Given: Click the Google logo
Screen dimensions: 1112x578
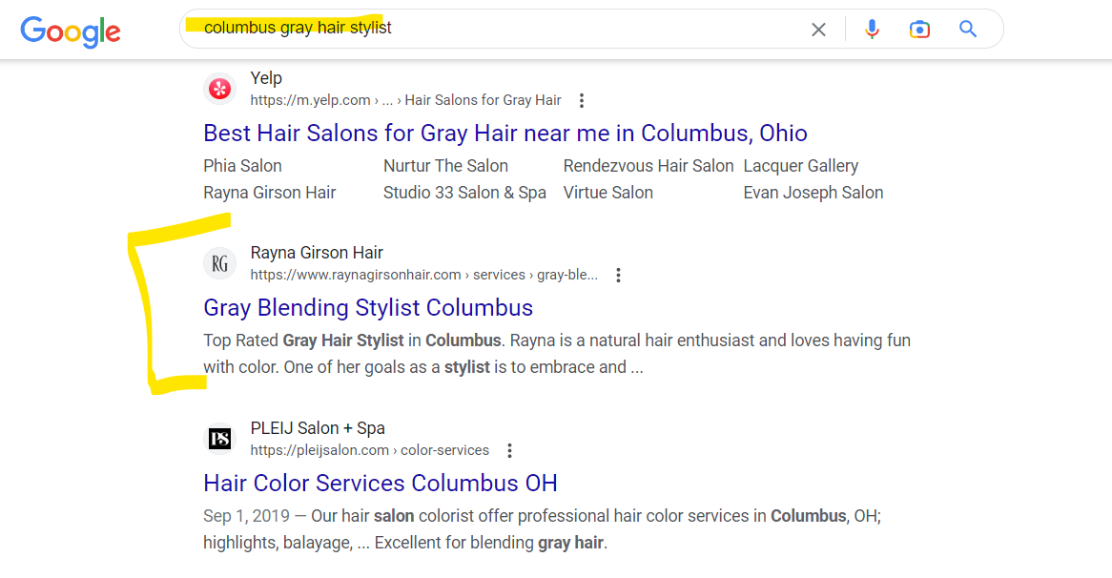Looking at the screenshot, I should point(71,31).
